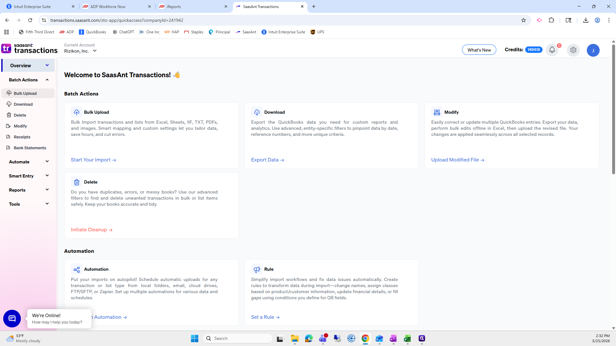Click the Modify card sliders icon

pyautogui.click(x=437, y=112)
